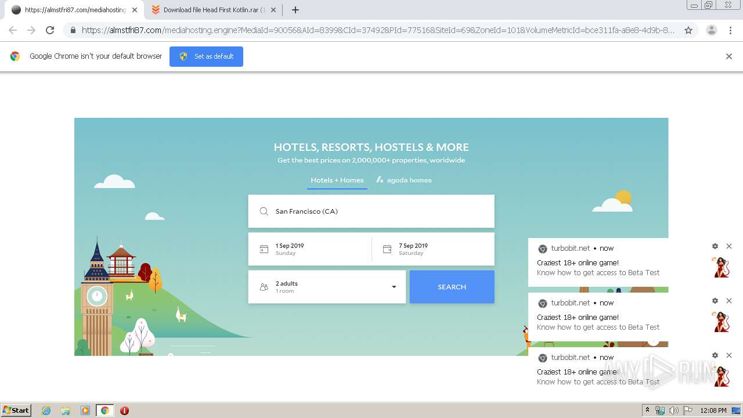Open the volume speaker tray icon
Viewport: 743px width, 418px height.
coord(674,410)
